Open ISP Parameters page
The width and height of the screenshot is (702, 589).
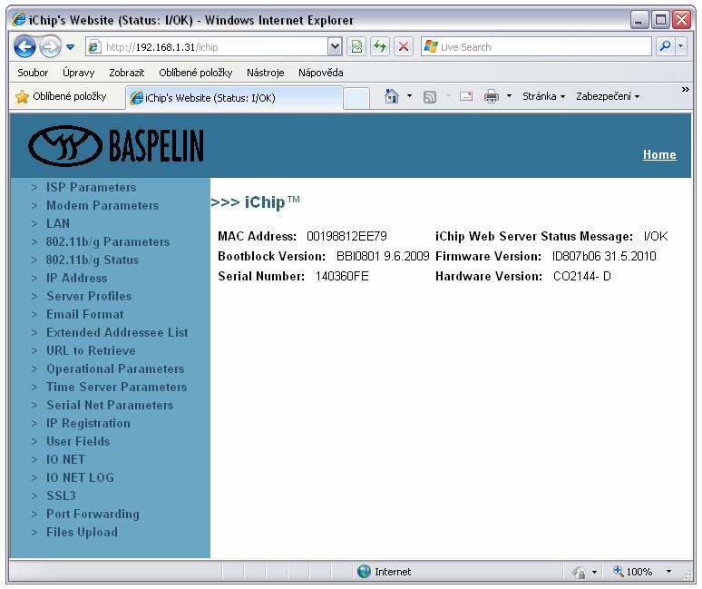[x=91, y=187]
